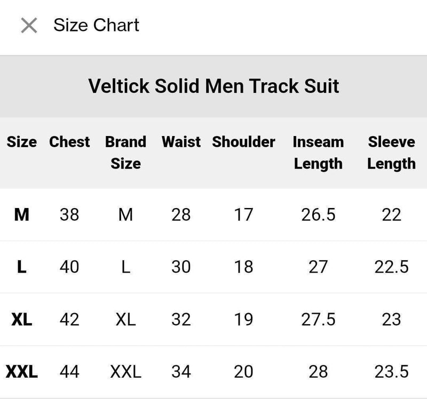427x399 pixels.
Task: Click the Size column header
Action: [x=22, y=142]
